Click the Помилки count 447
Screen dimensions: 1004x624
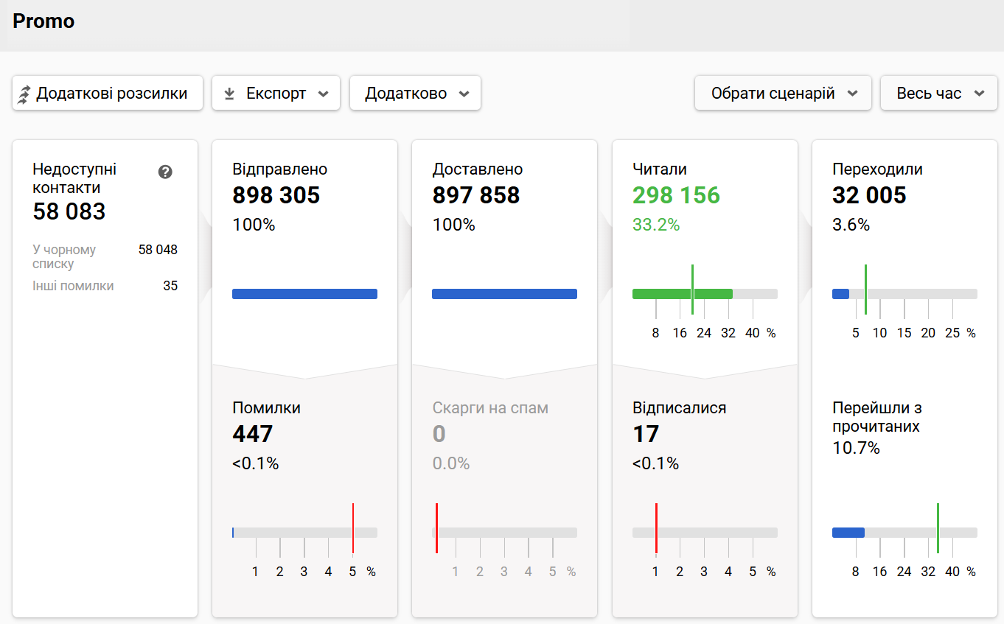(253, 434)
